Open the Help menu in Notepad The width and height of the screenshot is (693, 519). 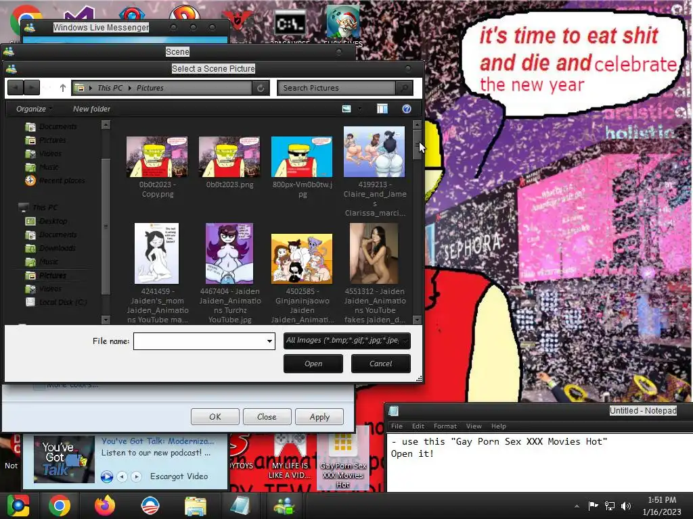coord(499,426)
